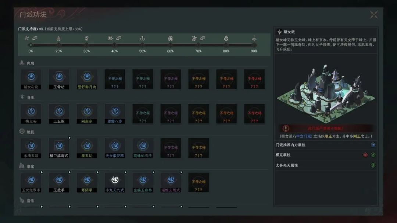397x223 pixels.
Task: Choose the white 小九天九式 skill icon
Action: click(x=115, y=180)
